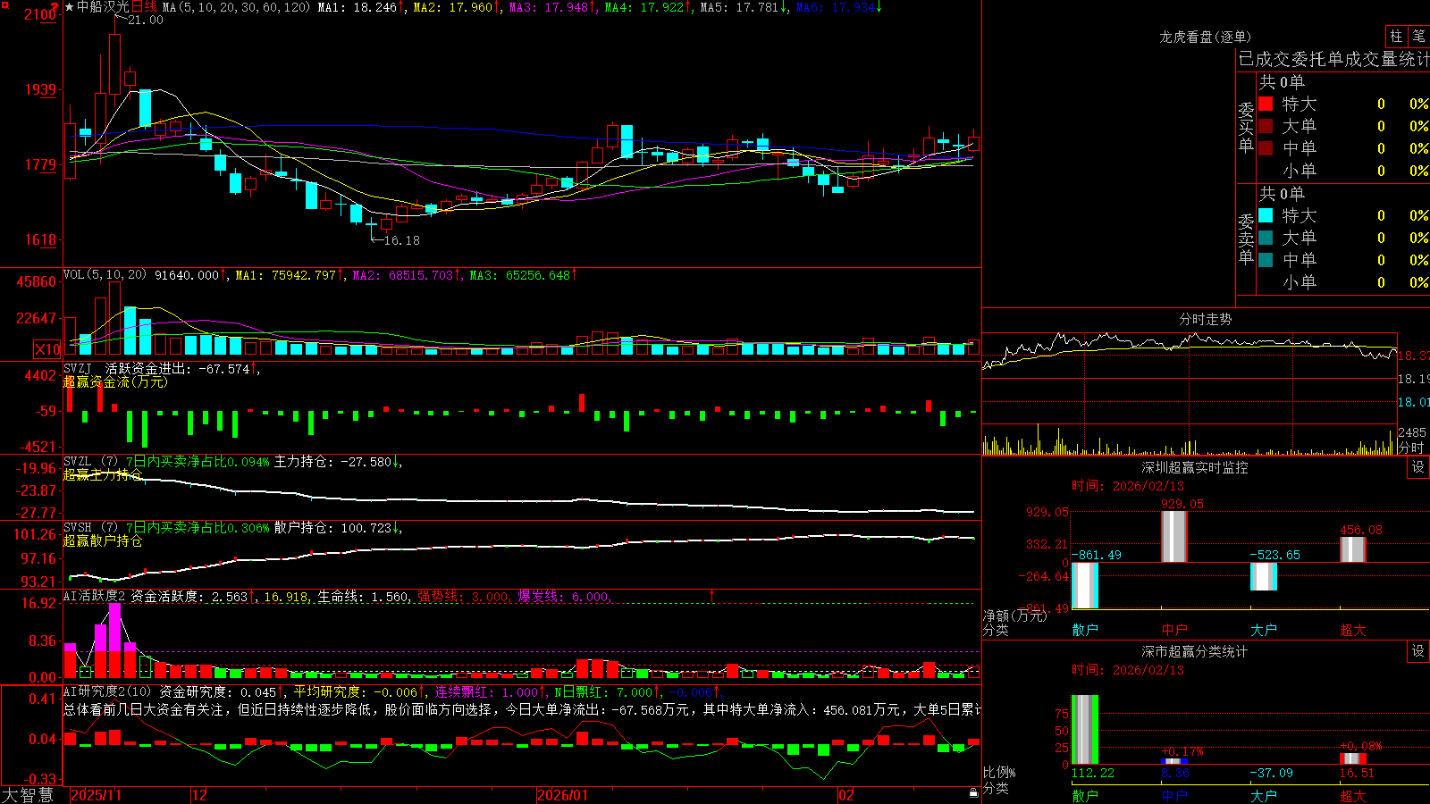Screen dimensions: 1430x804
Task: Click the question mark help icon at top-left
Action: pos(55,7)
